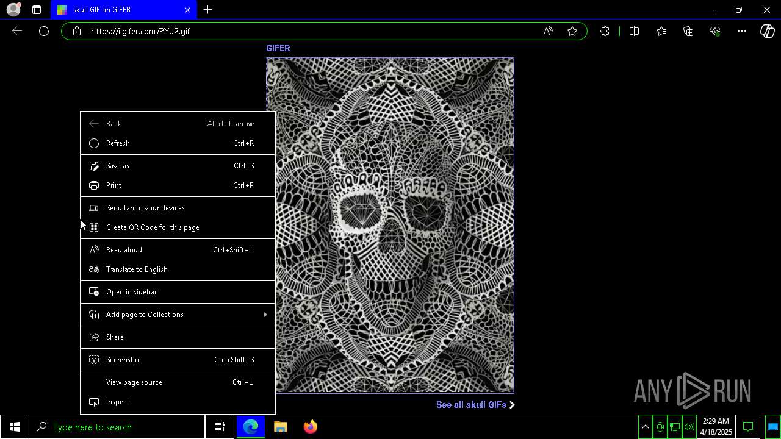Select Send tab to your devices

pos(178,208)
